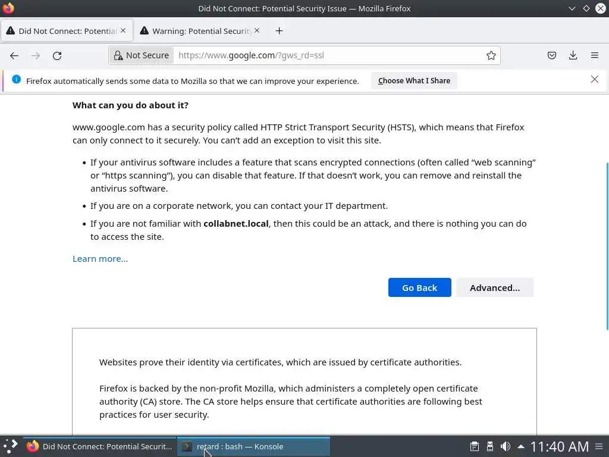Open the Downloads panel
Viewport: 609px width, 457px height.
click(573, 55)
